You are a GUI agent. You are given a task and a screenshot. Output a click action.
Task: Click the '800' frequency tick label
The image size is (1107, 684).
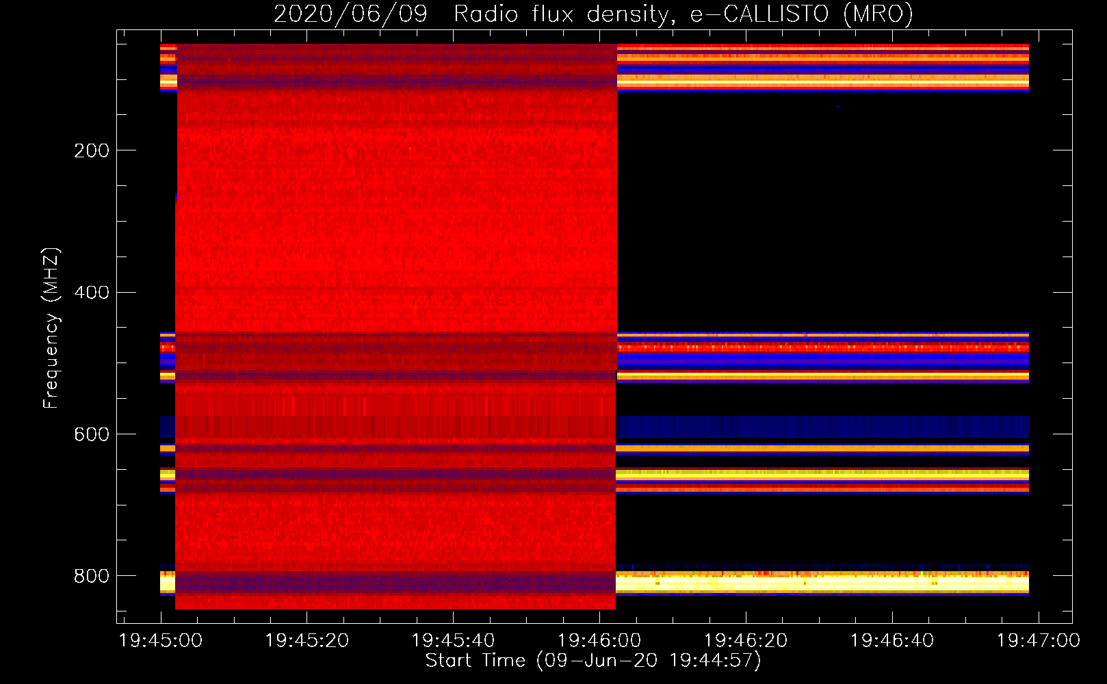(92, 577)
